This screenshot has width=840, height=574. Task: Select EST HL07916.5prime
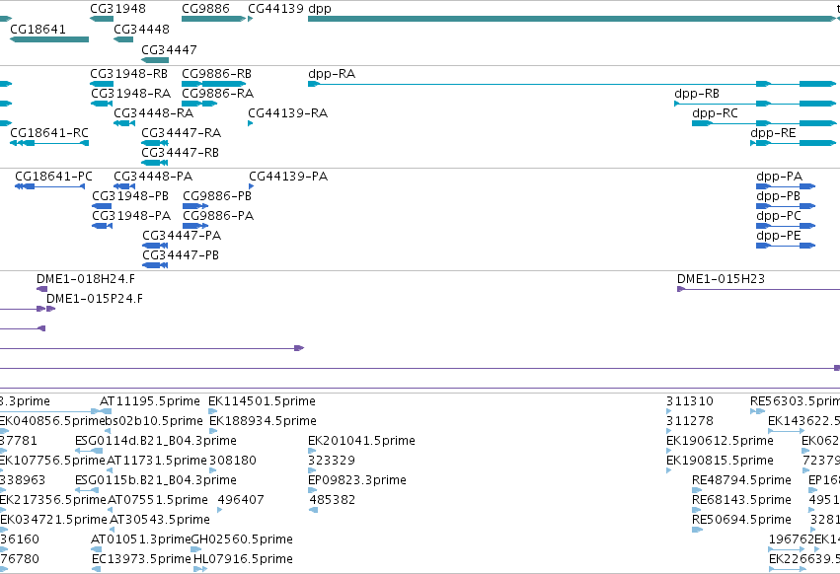pyautogui.click(x=200, y=569)
